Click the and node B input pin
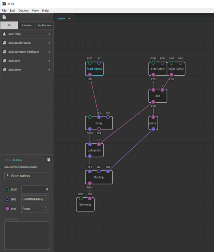This screenshot has width=214, height=252. [162, 90]
